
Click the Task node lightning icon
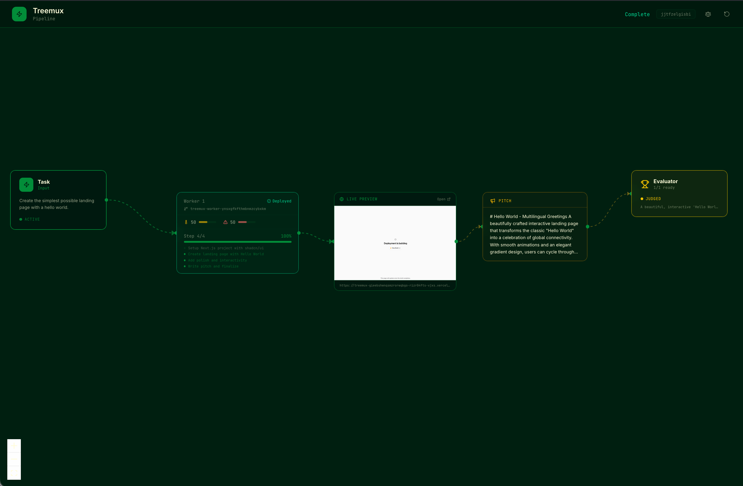coord(26,184)
